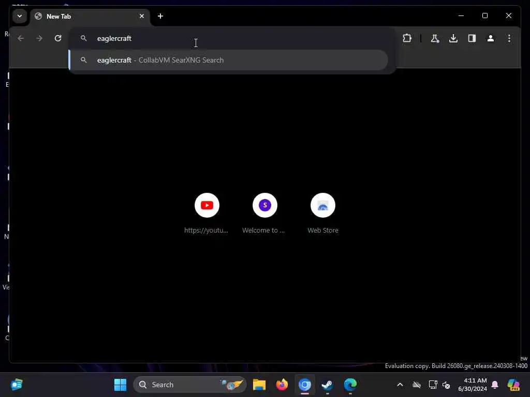Open the Extensions puzzle icon
This screenshot has height=397, width=530.
click(407, 38)
